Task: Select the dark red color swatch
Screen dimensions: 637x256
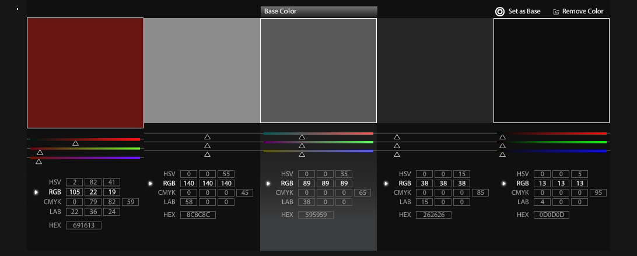Action: [x=85, y=73]
